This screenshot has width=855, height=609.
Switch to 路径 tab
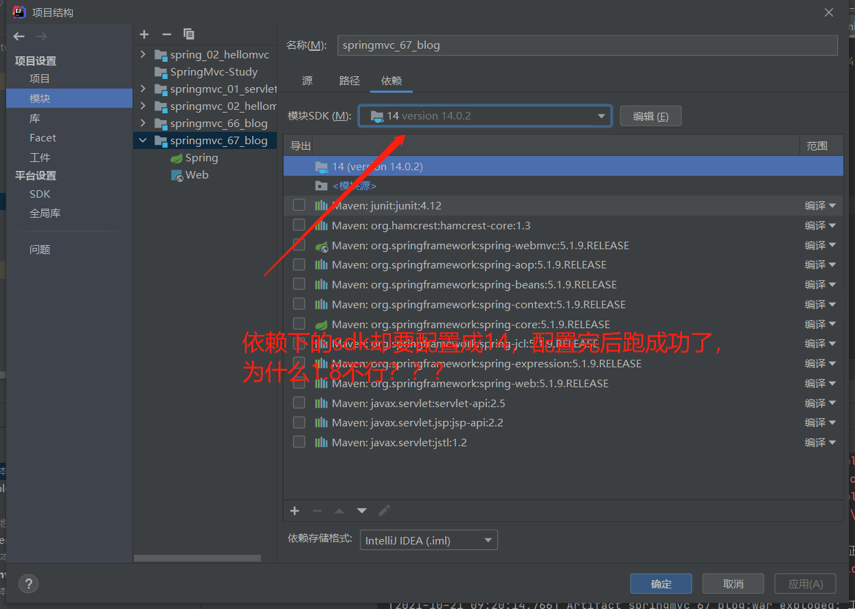coord(350,80)
